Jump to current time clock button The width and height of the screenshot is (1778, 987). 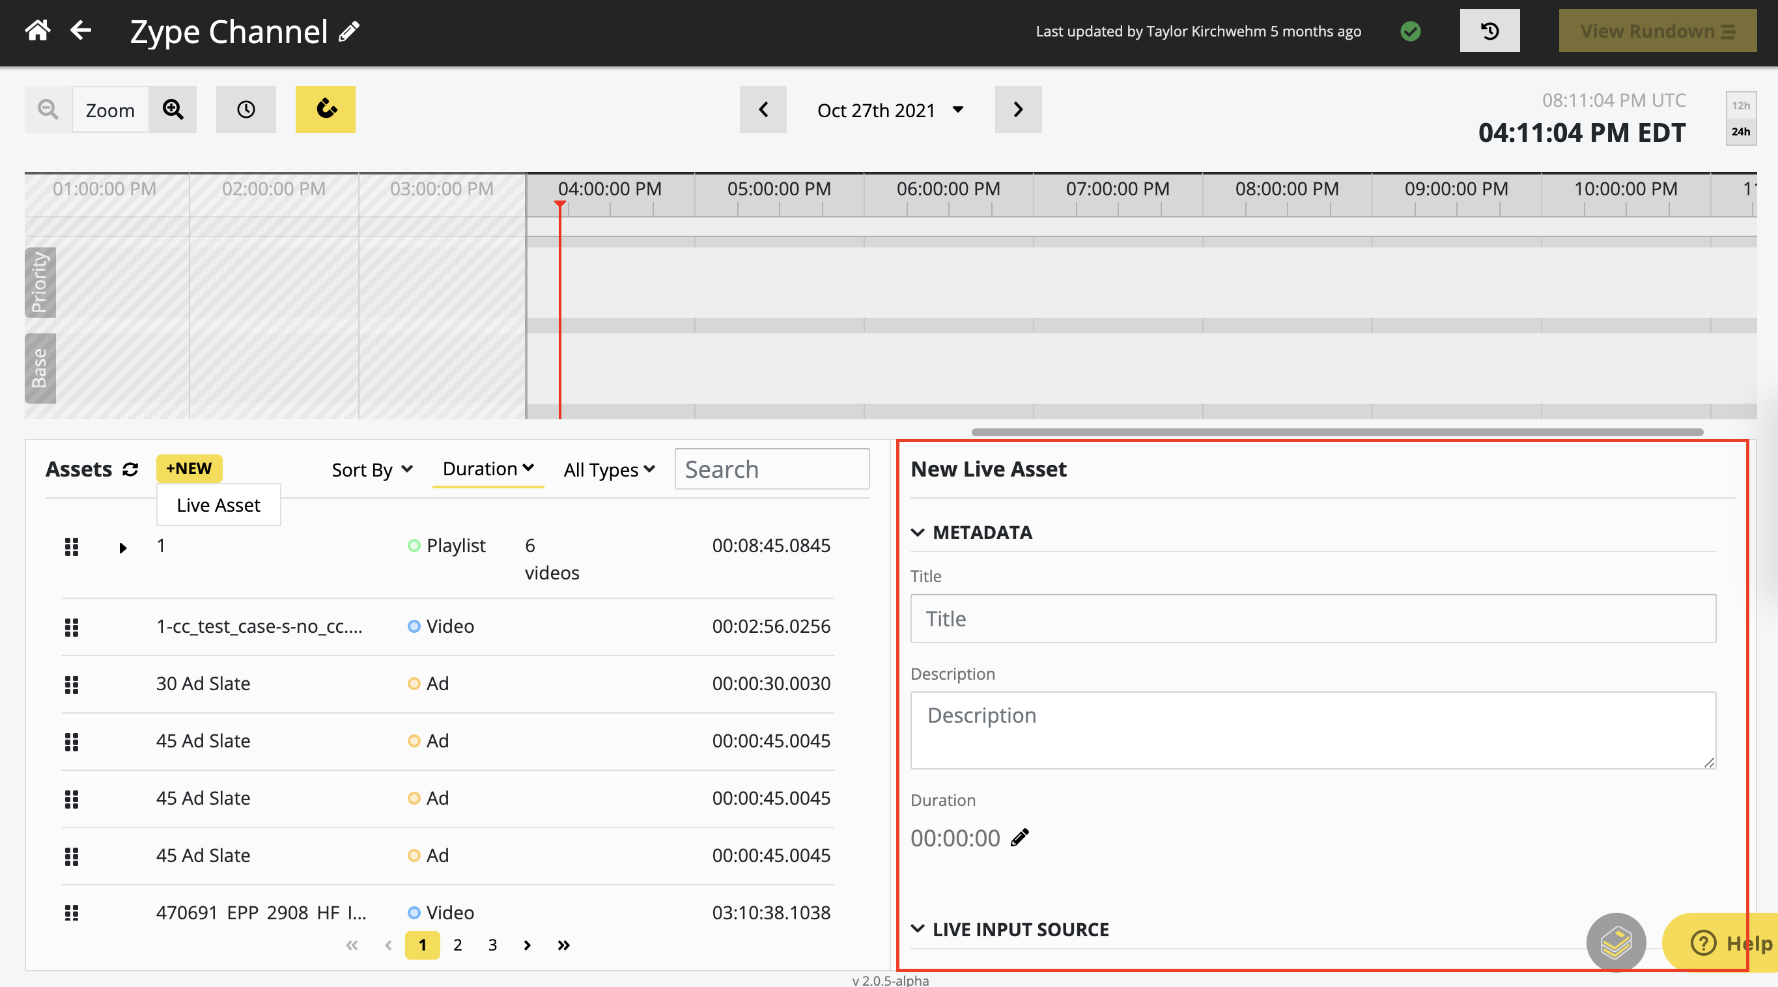(246, 109)
